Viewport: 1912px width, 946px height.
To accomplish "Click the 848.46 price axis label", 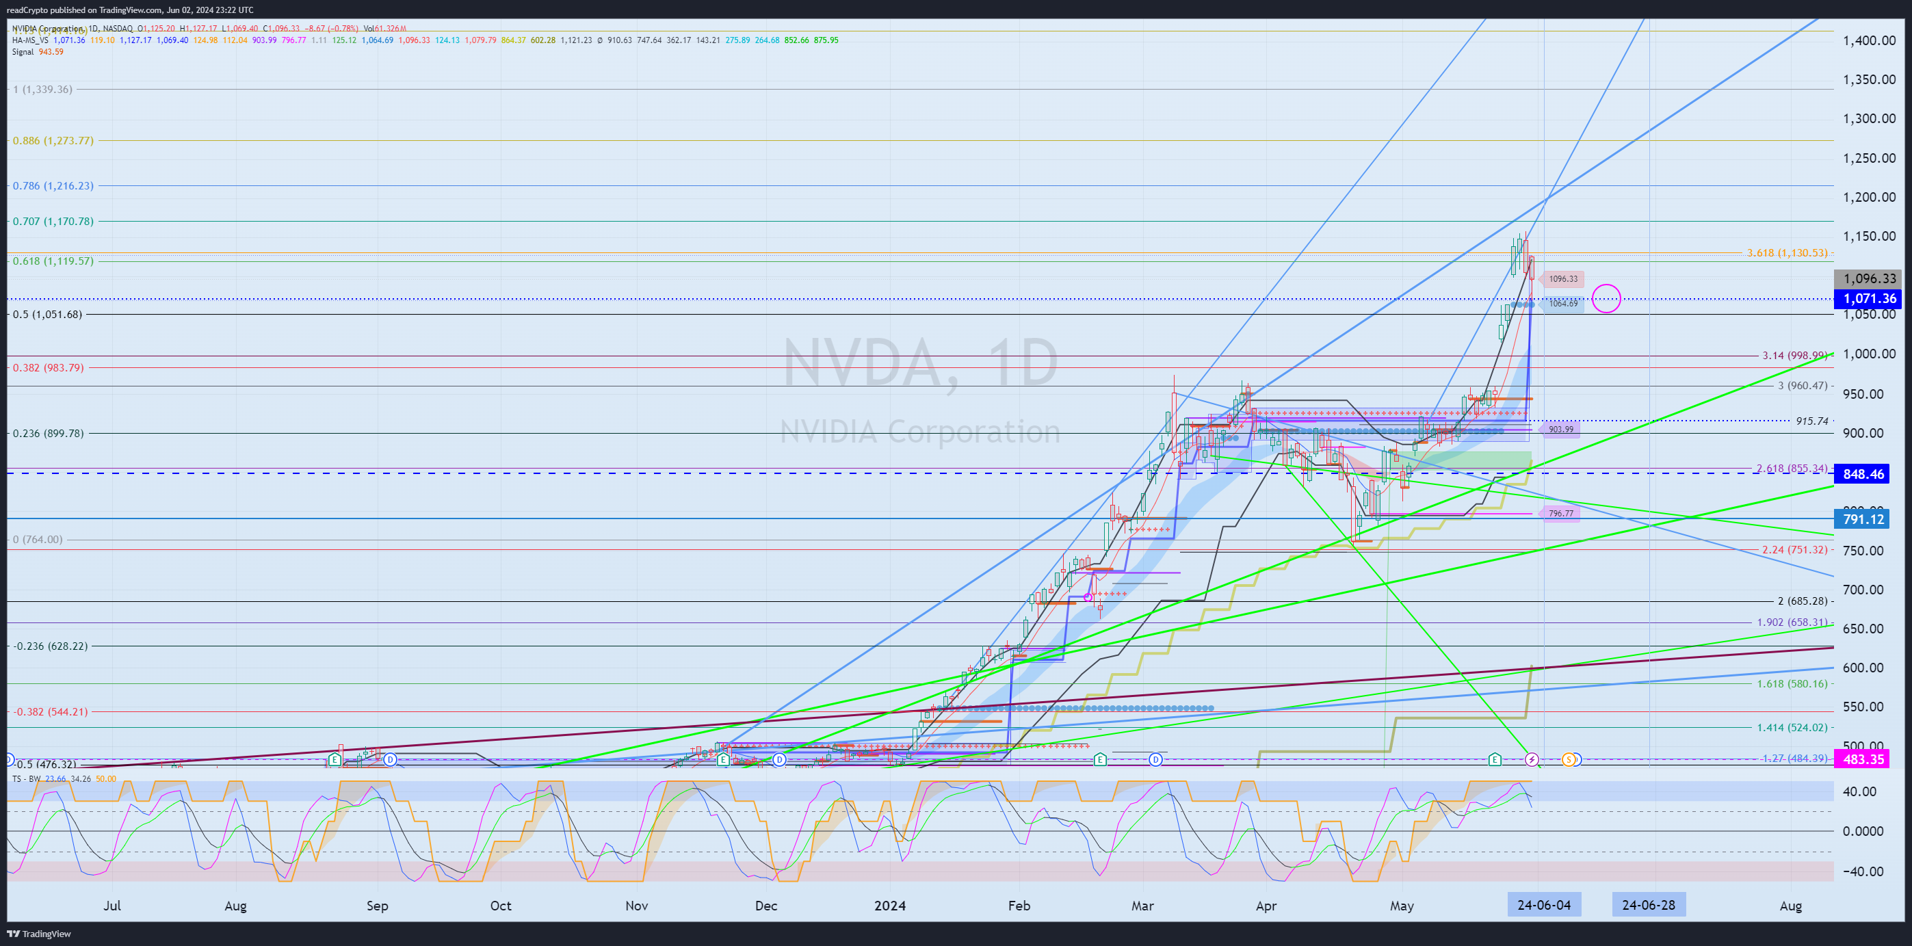I will [1862, 474].
